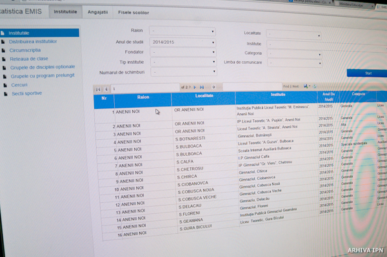Image resolution: width=387 pixels, height=257 pixels.
Task: Expand the Anul de studii 2014/2015 dropdown
Action: point(183,42)
